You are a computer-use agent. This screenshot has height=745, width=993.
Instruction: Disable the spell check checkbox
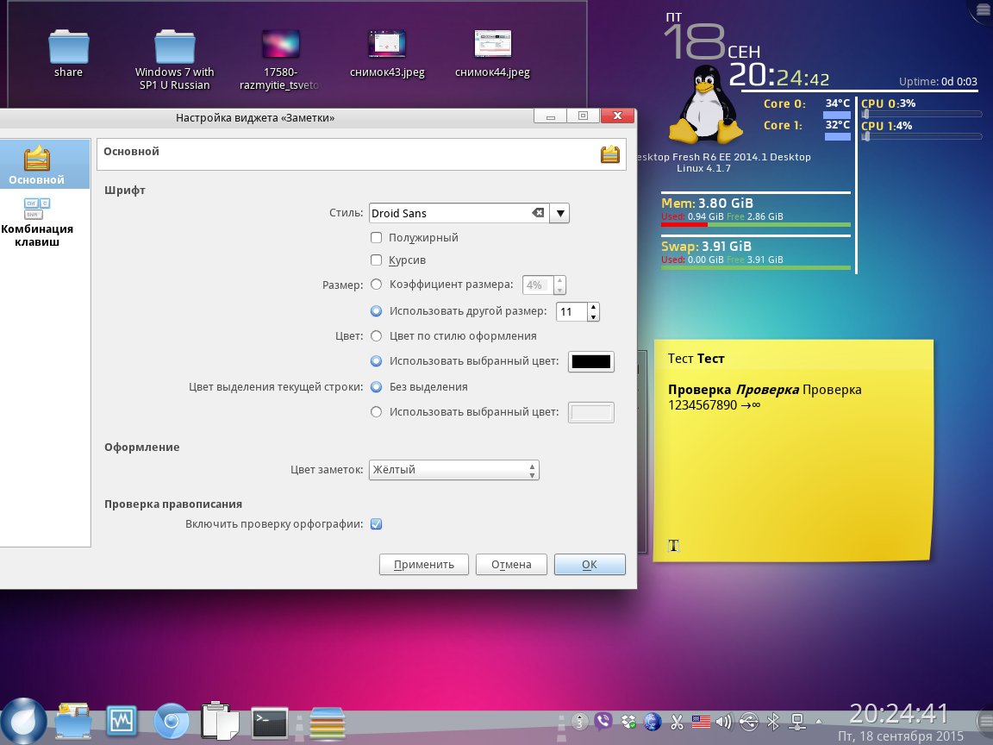(376, 524)
